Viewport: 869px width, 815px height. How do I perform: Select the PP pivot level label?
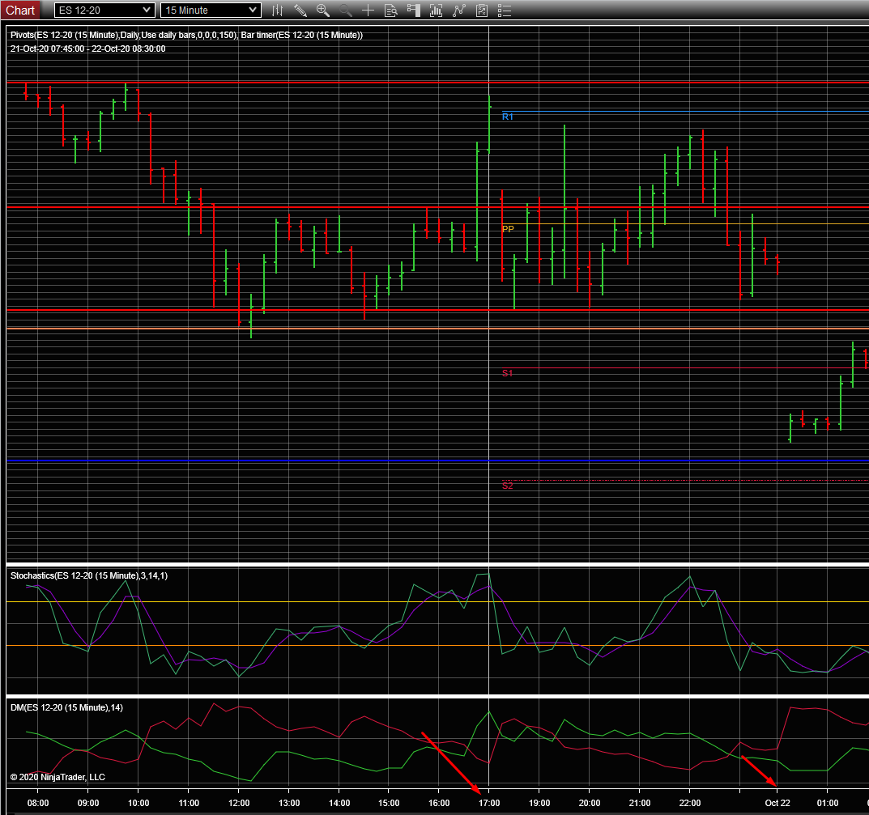pyautogui.click(x=508, y=229)
